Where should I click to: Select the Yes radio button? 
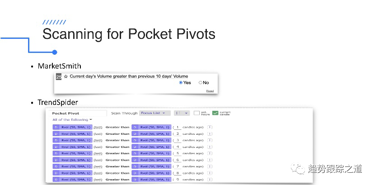tap(181, 83)
